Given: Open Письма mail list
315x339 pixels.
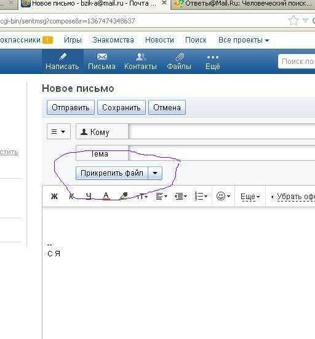Looking at the screenshot, I should pos(102,62).
